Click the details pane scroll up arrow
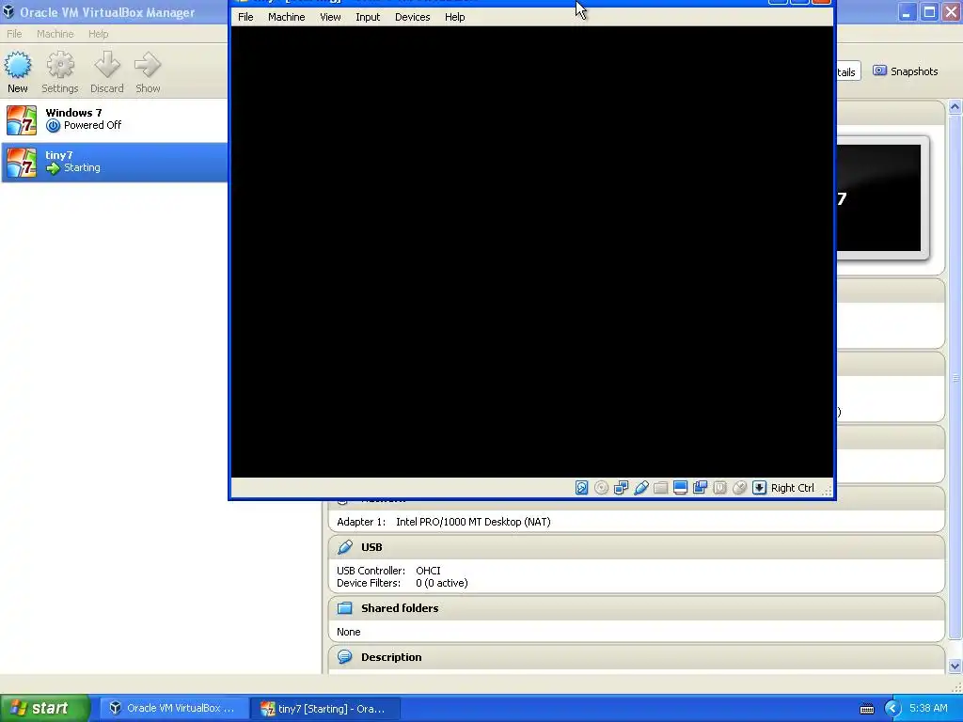 (955, 107)
